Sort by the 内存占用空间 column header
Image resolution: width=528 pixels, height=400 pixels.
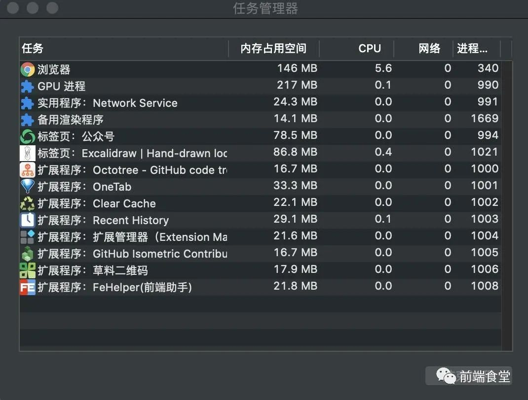coord(273,48)
